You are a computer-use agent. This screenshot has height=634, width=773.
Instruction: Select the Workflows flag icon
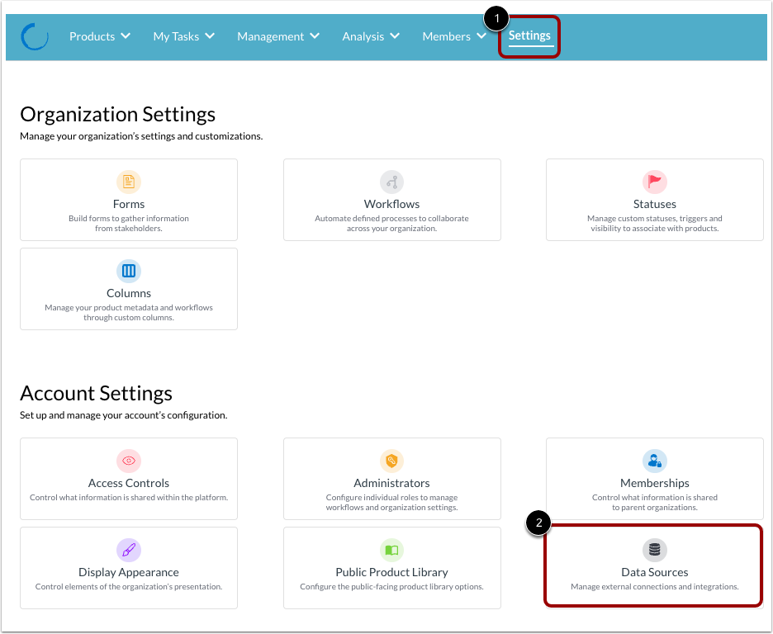click(391, 182)
